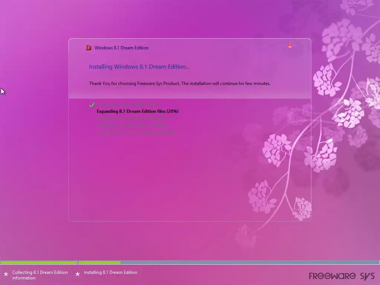Click the asterisk beside Installing 8.1 Dream Edition

pyautogui.click(x=78, y=274)
